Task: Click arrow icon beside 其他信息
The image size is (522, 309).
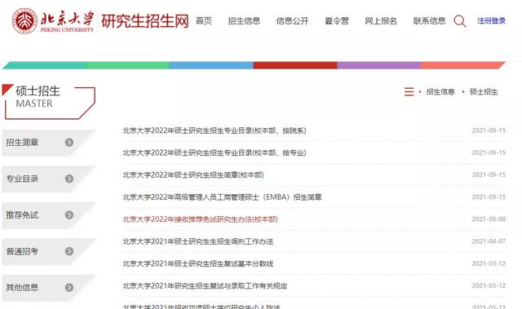Action: click(69, 287)
